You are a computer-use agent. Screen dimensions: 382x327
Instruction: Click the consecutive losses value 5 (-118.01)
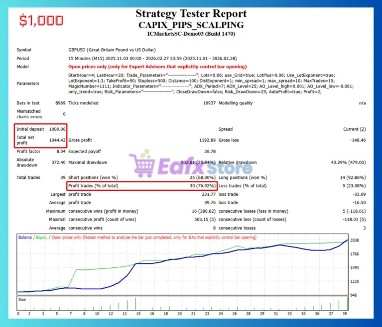click(354, 211)
